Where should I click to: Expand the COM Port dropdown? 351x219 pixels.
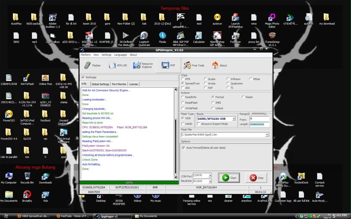[210, 175]
